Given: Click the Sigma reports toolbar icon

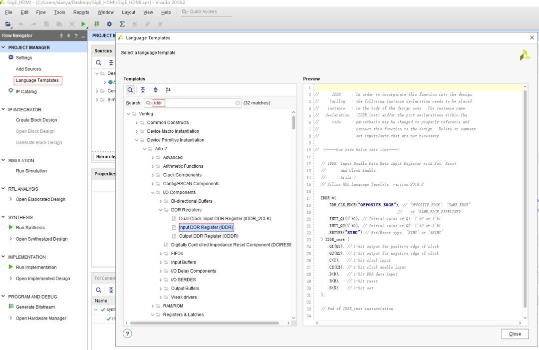Looking at the screenshot, I should 122,24.
